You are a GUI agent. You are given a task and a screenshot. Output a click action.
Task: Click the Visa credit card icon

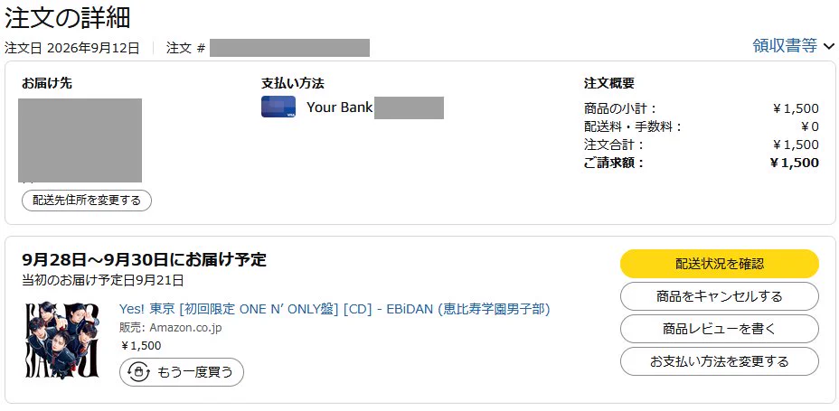278,107
